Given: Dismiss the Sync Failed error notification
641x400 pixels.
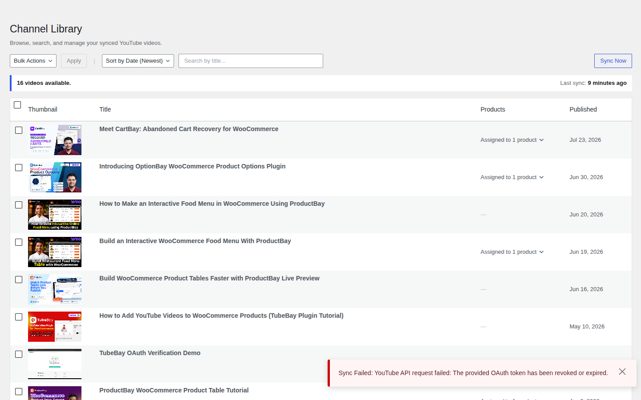Looking at the screenshot, I should (x=622, y=372).
